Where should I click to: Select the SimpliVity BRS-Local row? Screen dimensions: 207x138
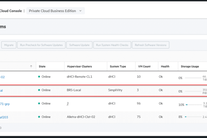click(x=103, y=91)
